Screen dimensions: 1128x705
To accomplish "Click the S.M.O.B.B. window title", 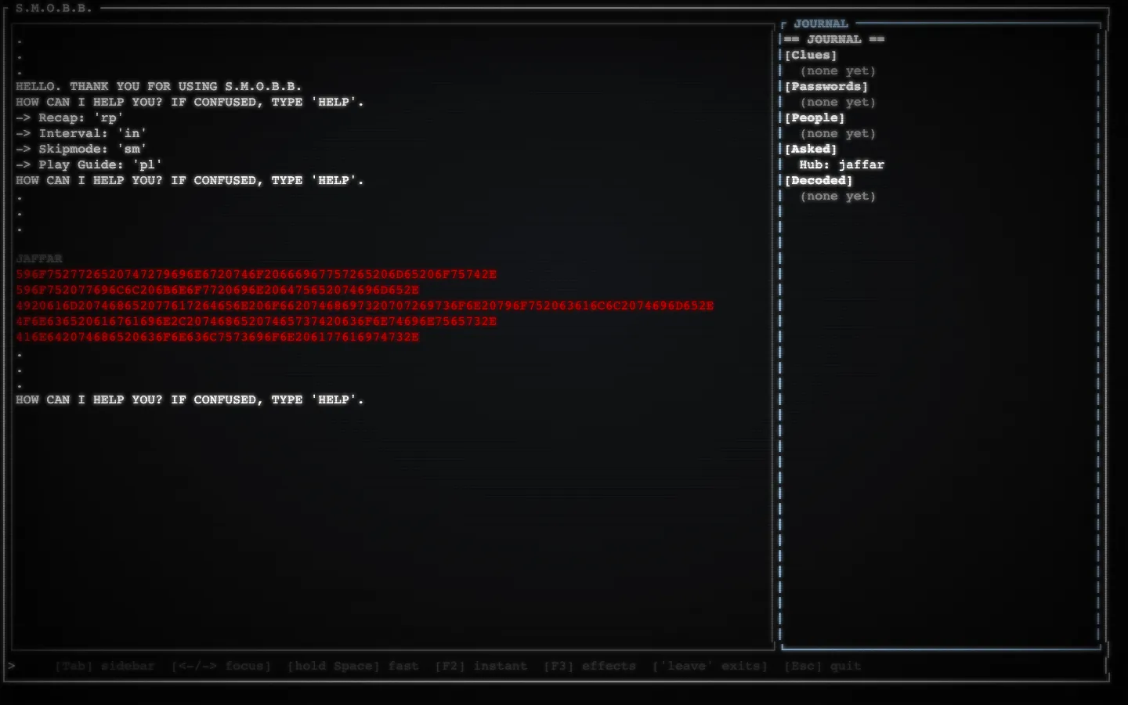I will [x=53, y=8].
